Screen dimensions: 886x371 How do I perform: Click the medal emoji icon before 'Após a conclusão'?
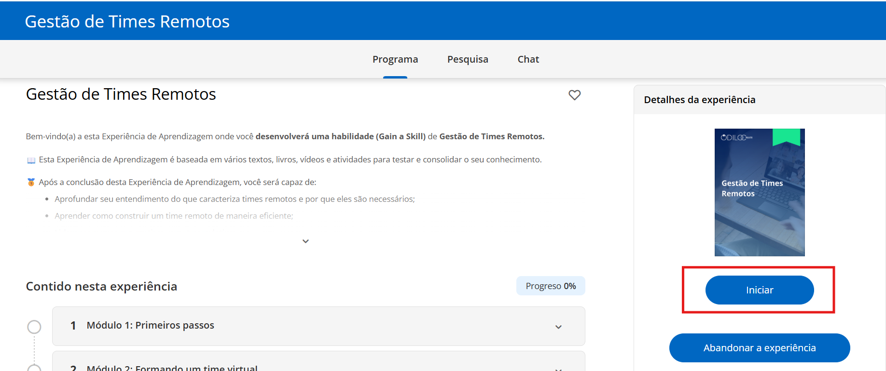click(x=31, y=182)
